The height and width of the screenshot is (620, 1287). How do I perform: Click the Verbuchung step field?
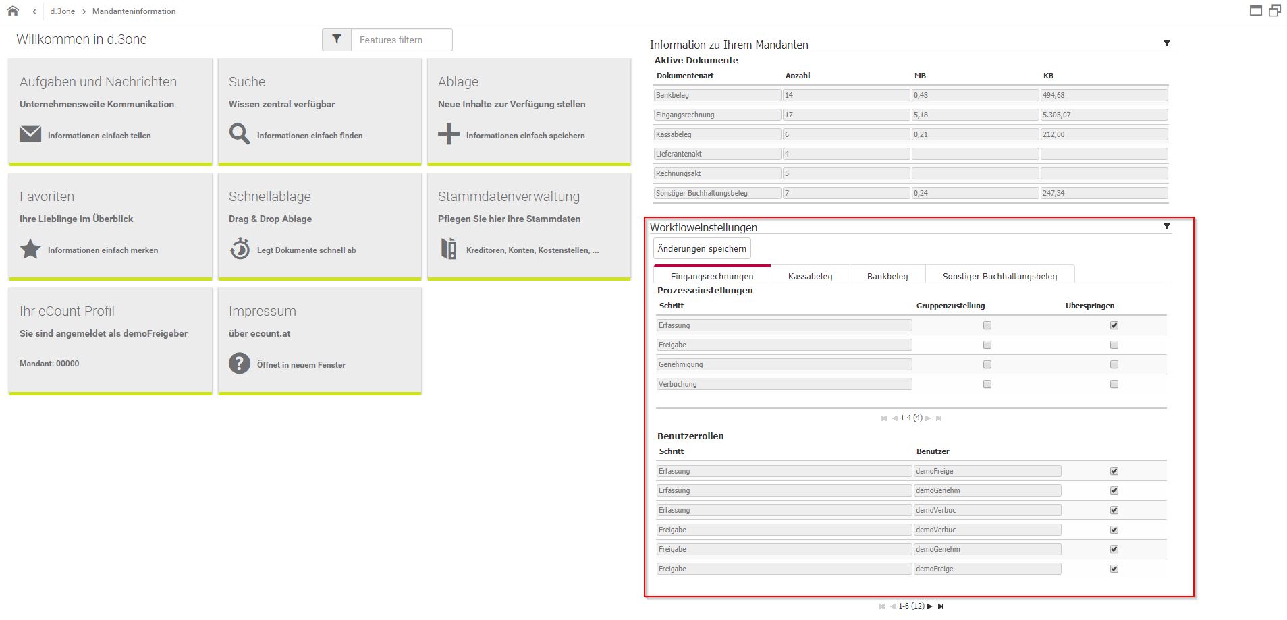pyautogui.click(x=784, y=384)
